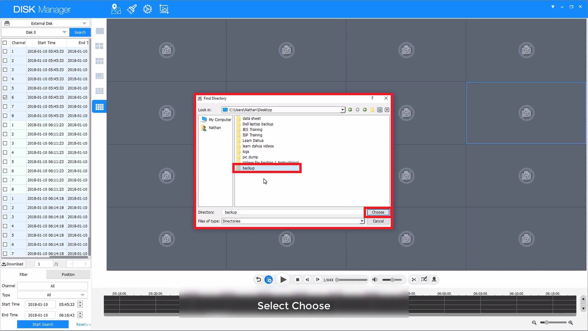Switch to the Position tab
The image size is (588, 331).
point(68,274)
